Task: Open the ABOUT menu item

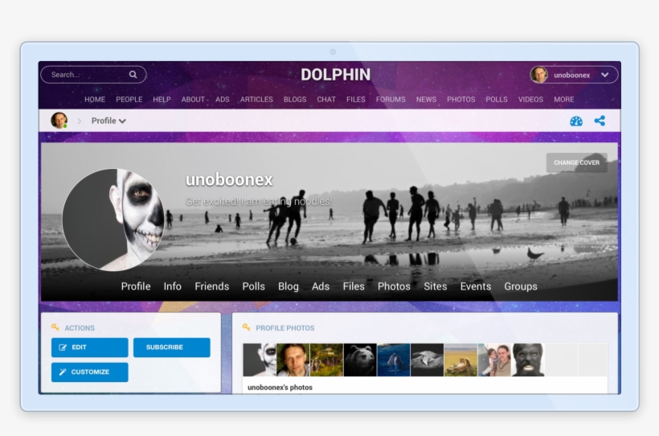Action: coord(193,99)
